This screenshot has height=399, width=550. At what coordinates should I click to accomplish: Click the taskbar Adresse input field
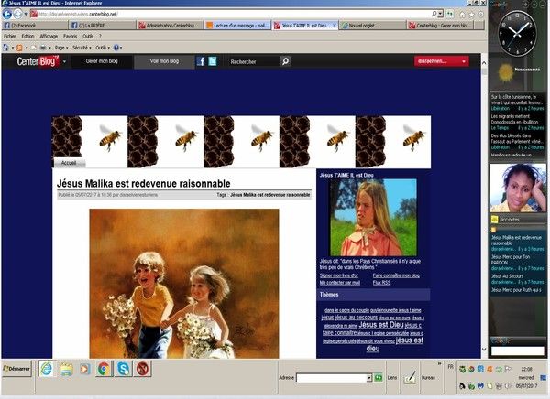coord(332,378)
